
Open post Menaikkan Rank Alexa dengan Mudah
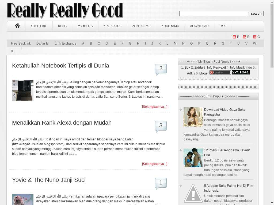click(62, 123)
